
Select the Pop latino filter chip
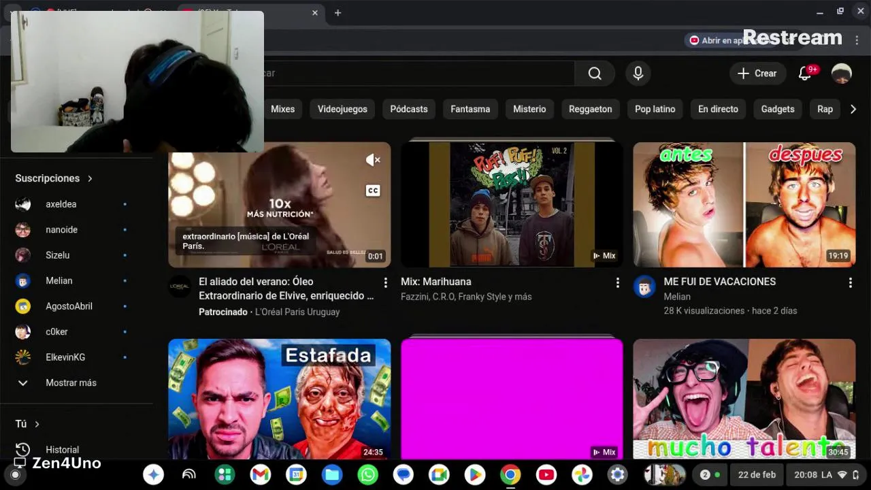point(655,109)
